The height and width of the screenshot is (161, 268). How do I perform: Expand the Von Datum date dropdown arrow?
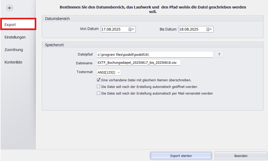point(133,29)
